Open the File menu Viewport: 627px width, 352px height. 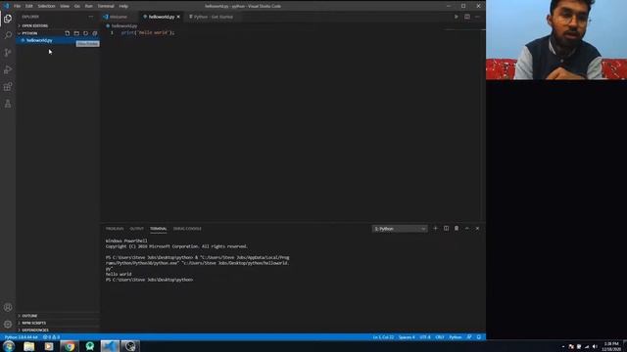click(x=18, y=6)
